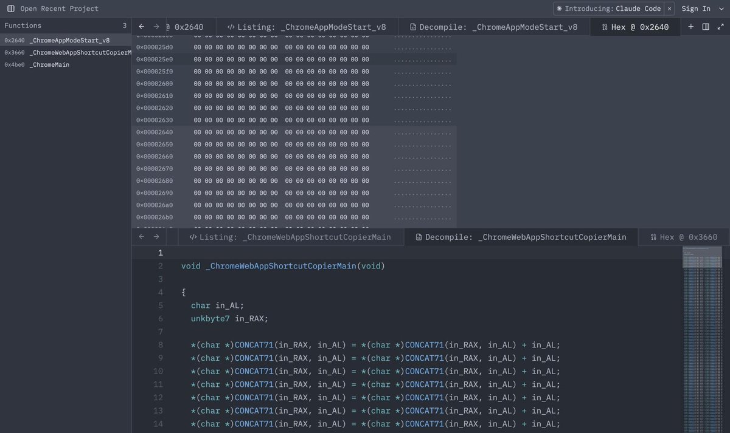Image resolution: width=730 pixels, height=433 pixels.
Task: Click hex address 0x00002640
Action: [x=155, y=132]
